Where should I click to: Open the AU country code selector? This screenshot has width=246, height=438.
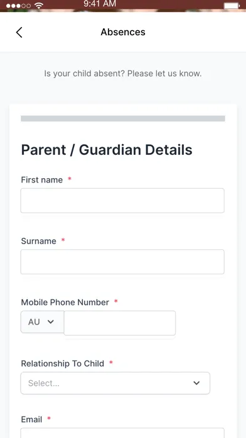[42, 322]
